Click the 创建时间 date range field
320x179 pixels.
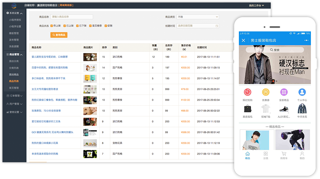[198, 26]
